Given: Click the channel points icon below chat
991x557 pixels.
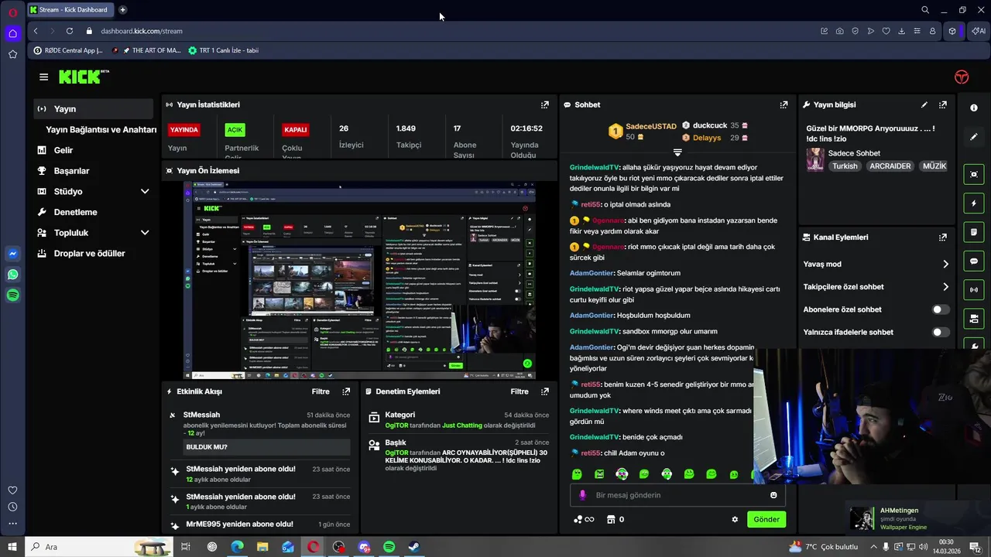Looking at the screenshot, I should (584, 519).
